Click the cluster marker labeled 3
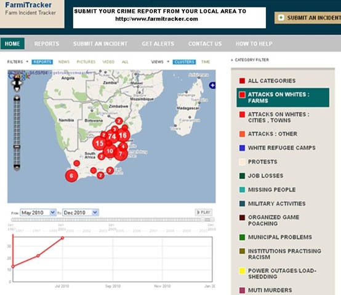 click(114, 130)
